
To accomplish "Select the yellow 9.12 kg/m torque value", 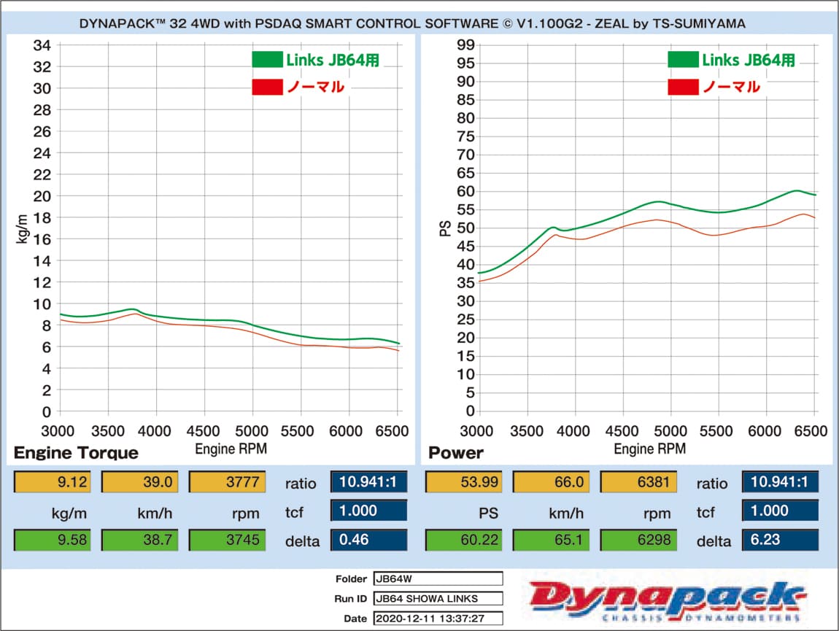I will (53, 481).
